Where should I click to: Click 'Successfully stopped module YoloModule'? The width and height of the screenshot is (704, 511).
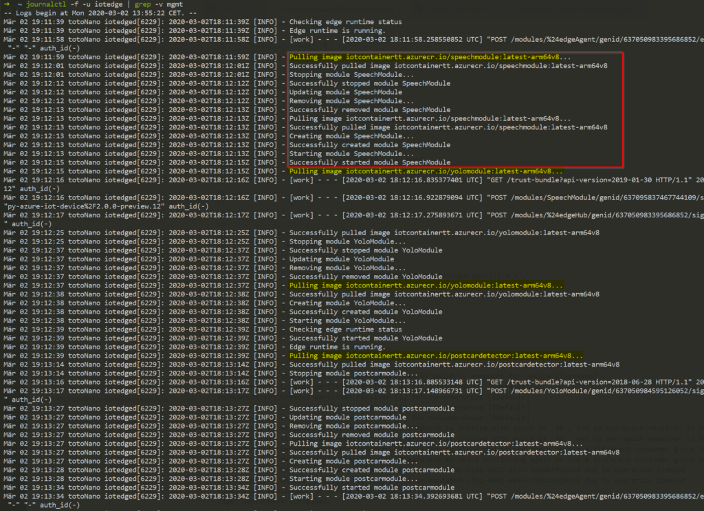[x=366, y=250]
